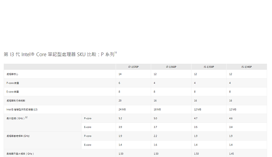Image resolution: width=272 pixels, height=157 pixels.
Task: Click max turbo E-core value 3.7
Action: (155, 127)
